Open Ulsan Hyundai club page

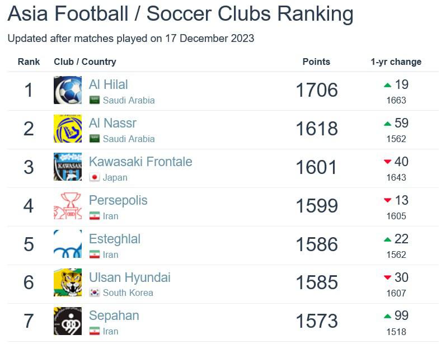click(129, 277)
